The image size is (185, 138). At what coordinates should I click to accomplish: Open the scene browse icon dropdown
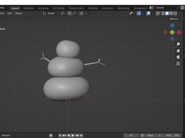tap(152, 8)
